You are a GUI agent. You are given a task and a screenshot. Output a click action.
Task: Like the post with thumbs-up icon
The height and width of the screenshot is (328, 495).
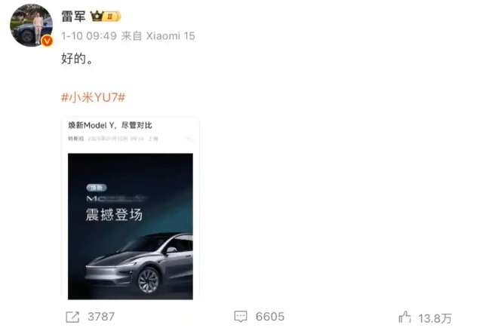tap(404, 317)
